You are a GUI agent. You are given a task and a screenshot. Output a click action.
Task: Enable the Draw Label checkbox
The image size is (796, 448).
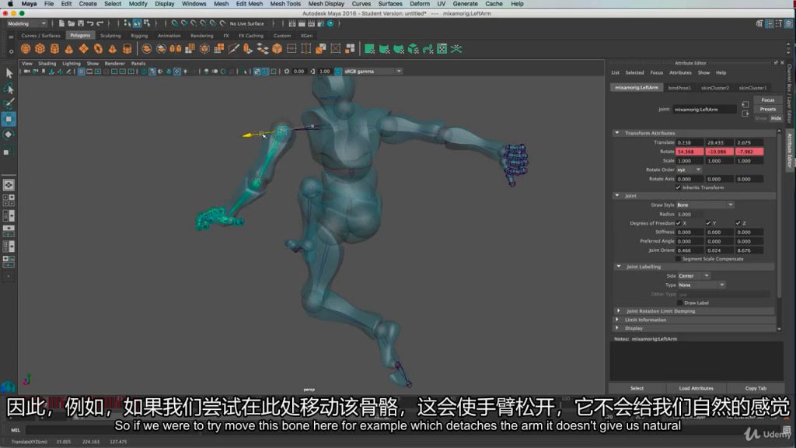(x=679, y=303)
